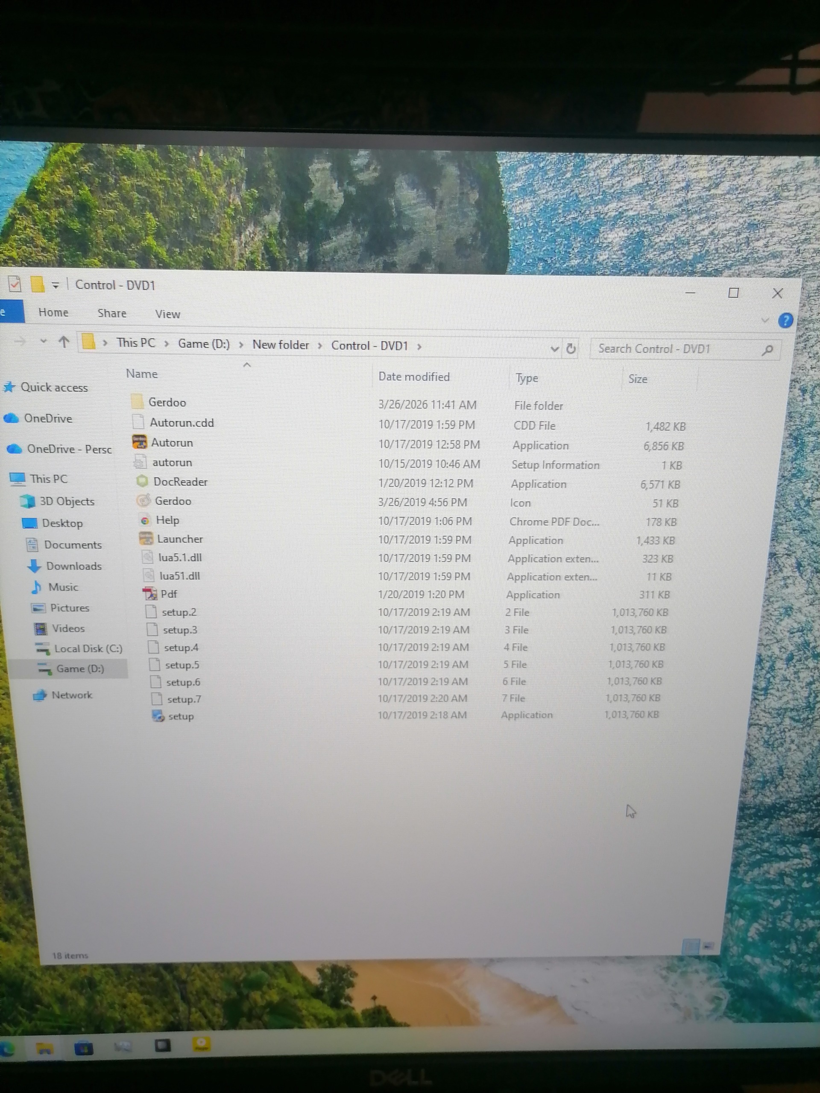Click the Videos film strip icon
Image resolution: width=820 pixels, height=1093 pixels.
pyautogui.click(x=40, y=628)
